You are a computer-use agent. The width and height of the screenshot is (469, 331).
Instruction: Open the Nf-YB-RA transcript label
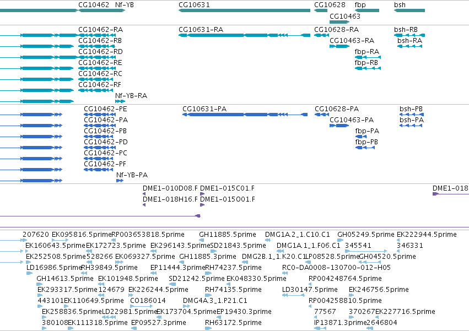click(131, 96)
